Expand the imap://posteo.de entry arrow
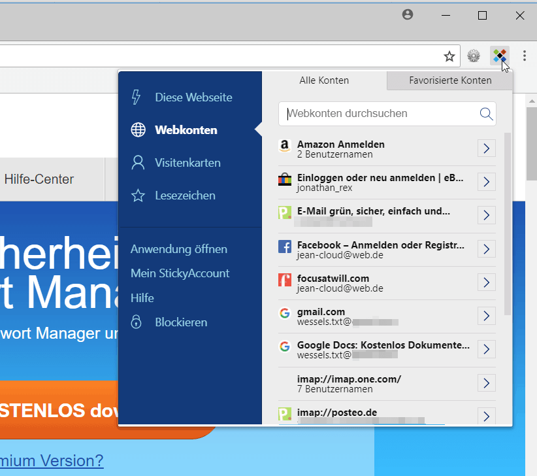Image resolution: width=537 pixels, height=476 pixels. 487,416
